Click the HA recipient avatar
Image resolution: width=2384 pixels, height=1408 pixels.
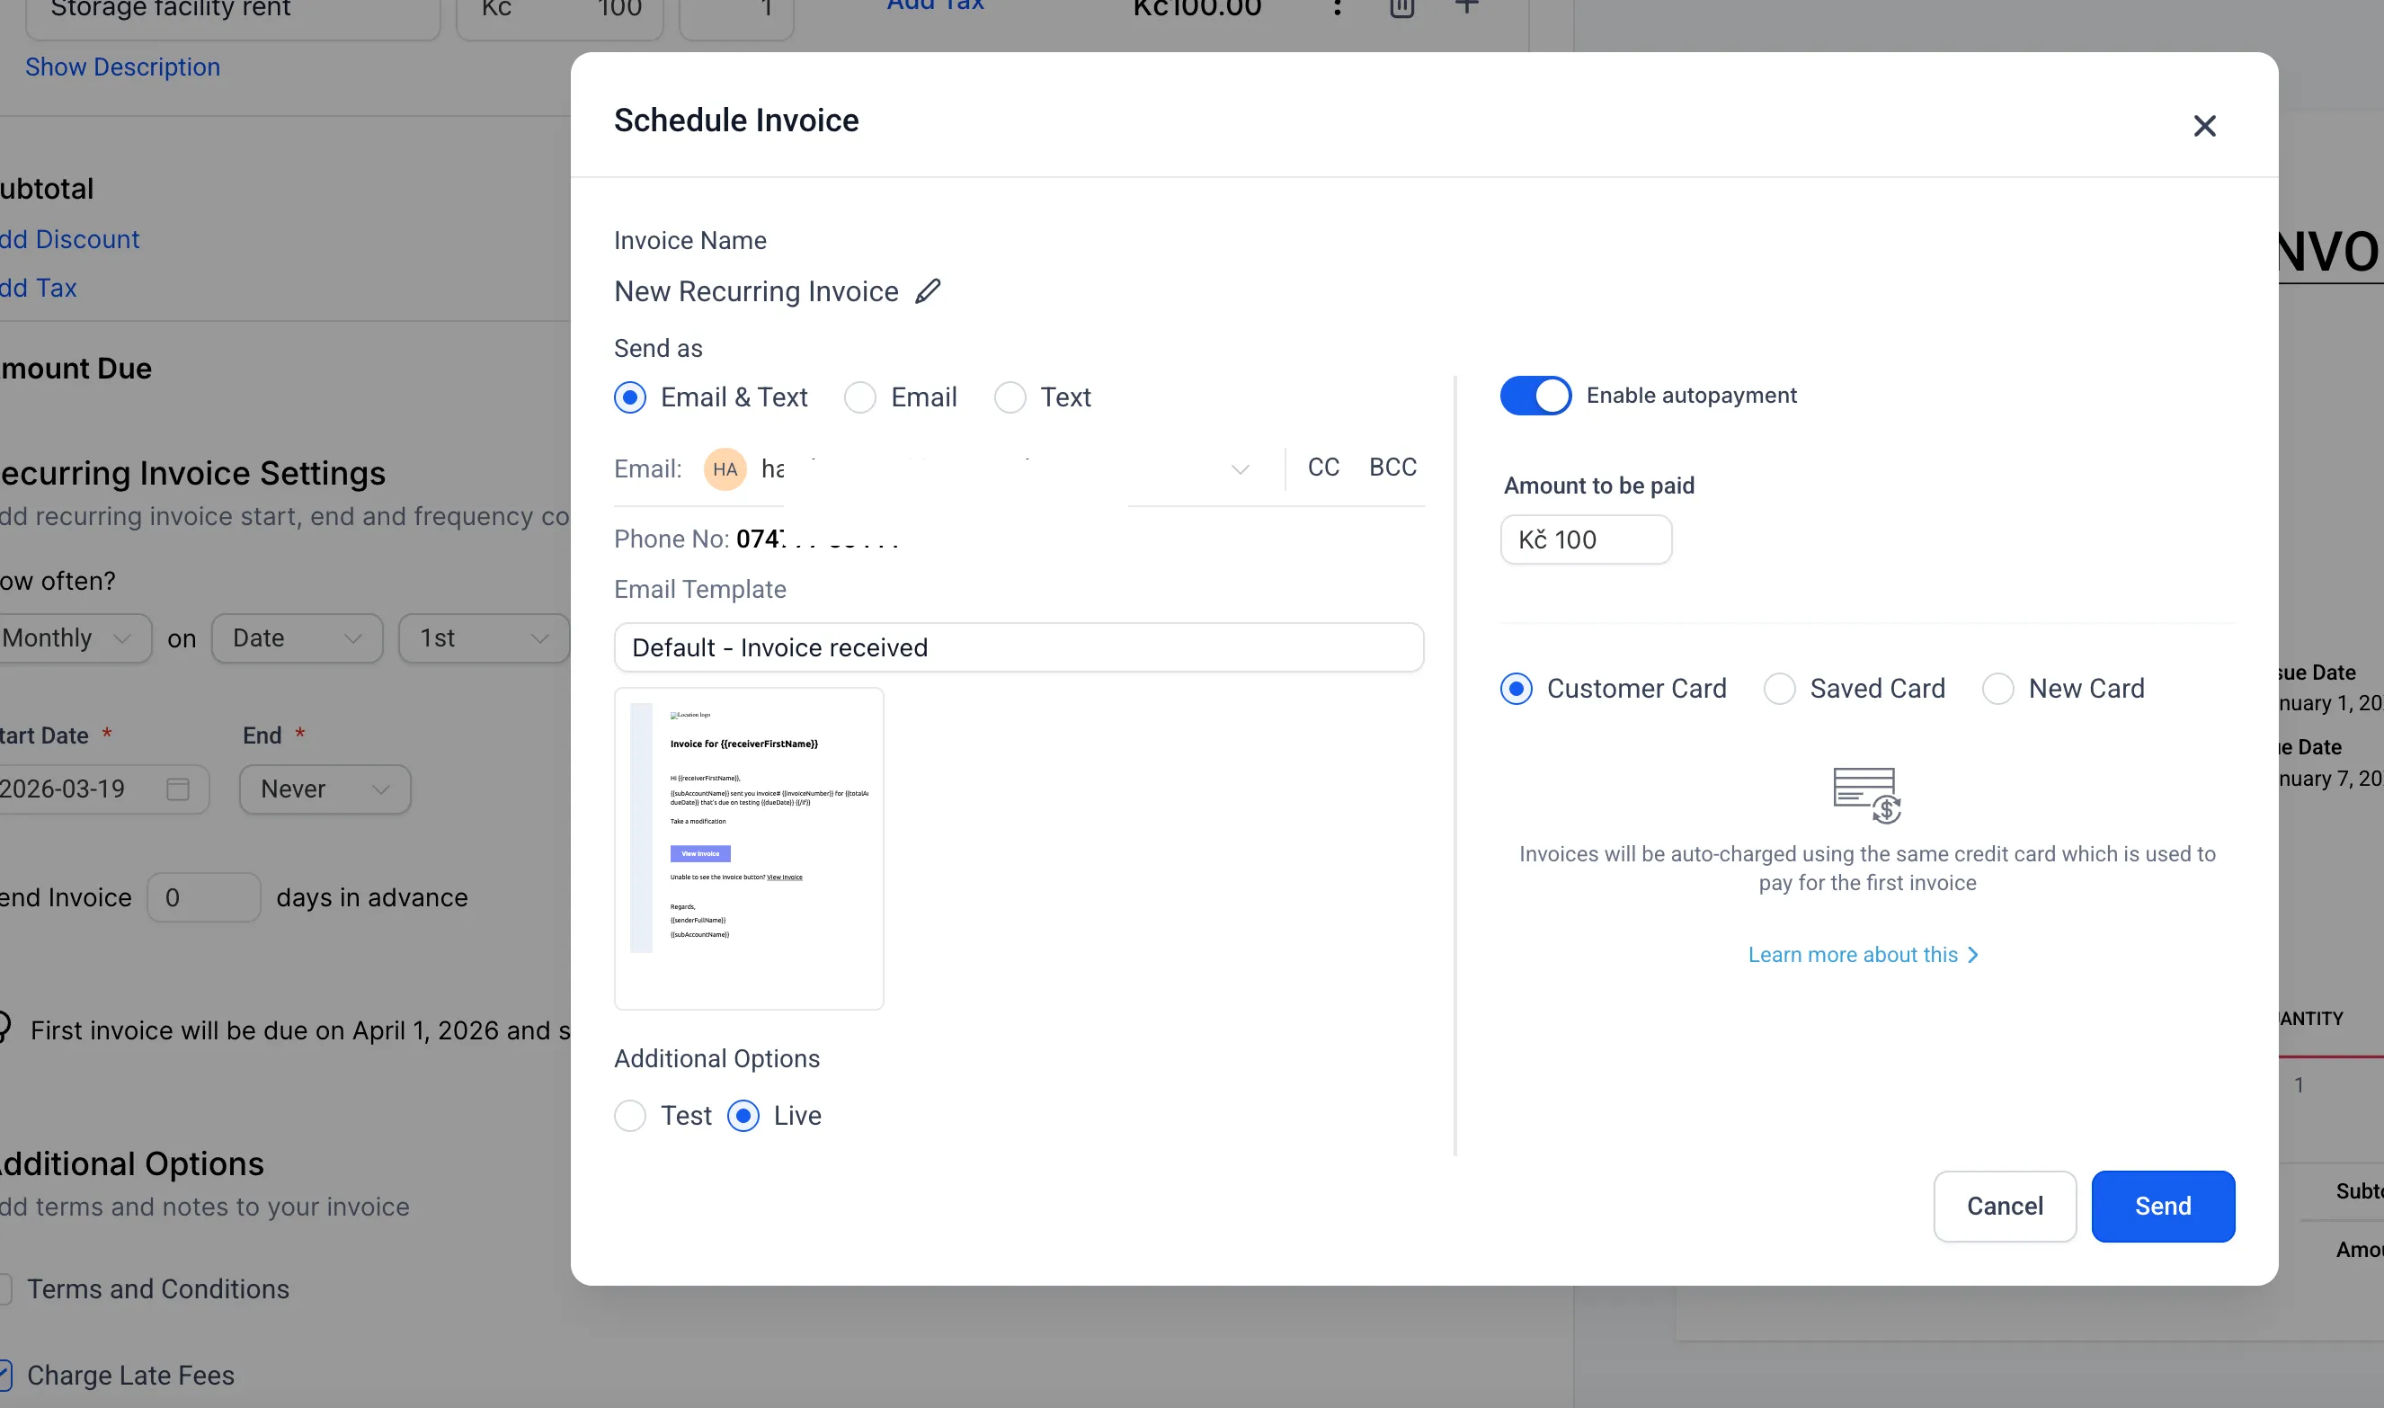[x=724, y=468]
